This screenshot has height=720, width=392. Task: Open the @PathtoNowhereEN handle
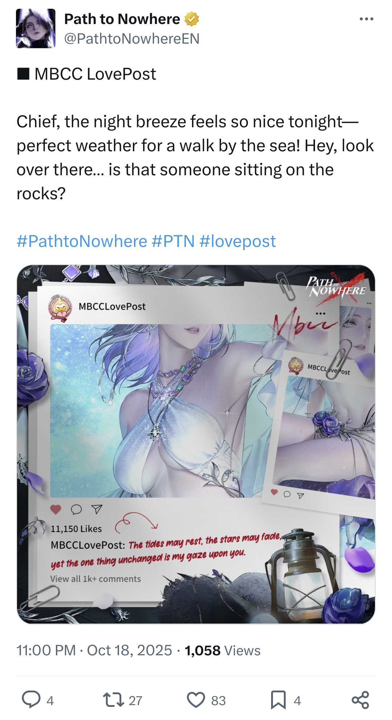[x=132, y=39]
